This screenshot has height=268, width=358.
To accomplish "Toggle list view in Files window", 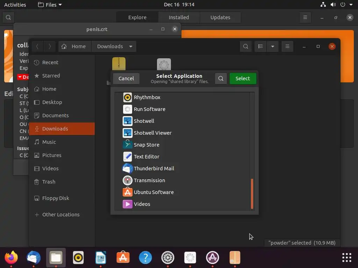I will pos(260,46).
